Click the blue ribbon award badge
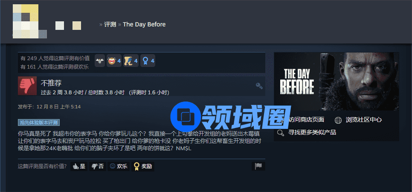This screenshot has height=192, width=412. coord(148,61)
